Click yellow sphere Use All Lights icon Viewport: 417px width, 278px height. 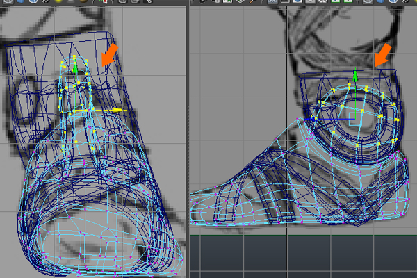tap(59, 2)
